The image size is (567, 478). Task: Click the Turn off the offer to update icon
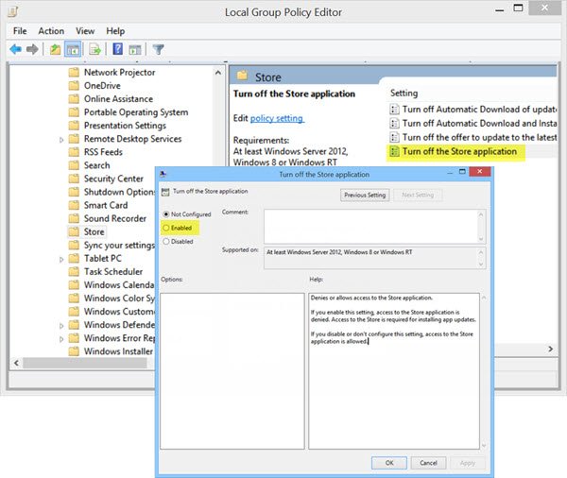click(x=394, y=137)
